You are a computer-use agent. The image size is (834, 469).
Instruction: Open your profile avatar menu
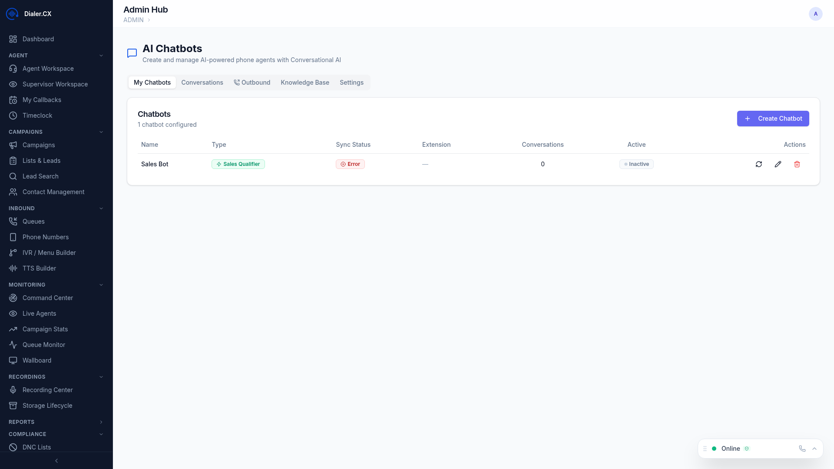(x=816, y=14)
